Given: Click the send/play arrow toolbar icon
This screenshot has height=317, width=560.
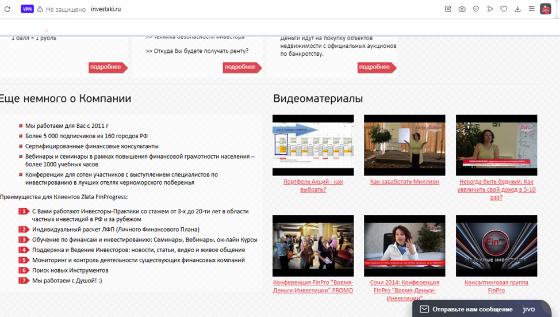Looking at the screenshot, I should tap(490, 9).
